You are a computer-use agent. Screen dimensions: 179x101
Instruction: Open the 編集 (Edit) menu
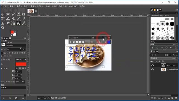(x=12, y=6)
